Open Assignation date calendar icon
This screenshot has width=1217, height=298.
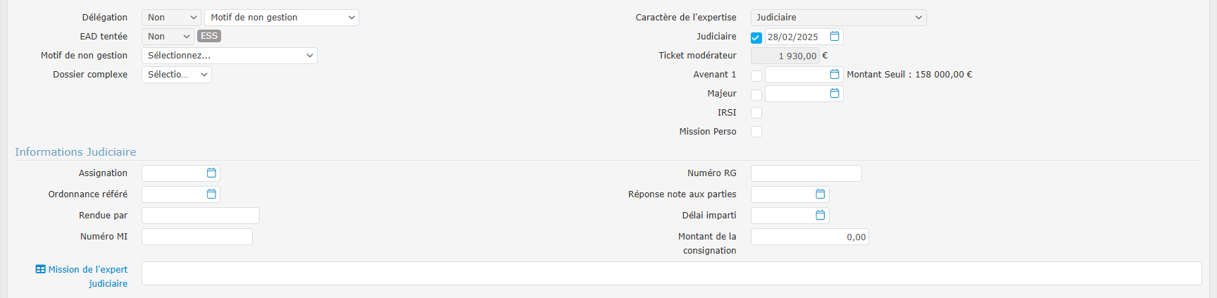pyautogui.click(x=211, y=173)
